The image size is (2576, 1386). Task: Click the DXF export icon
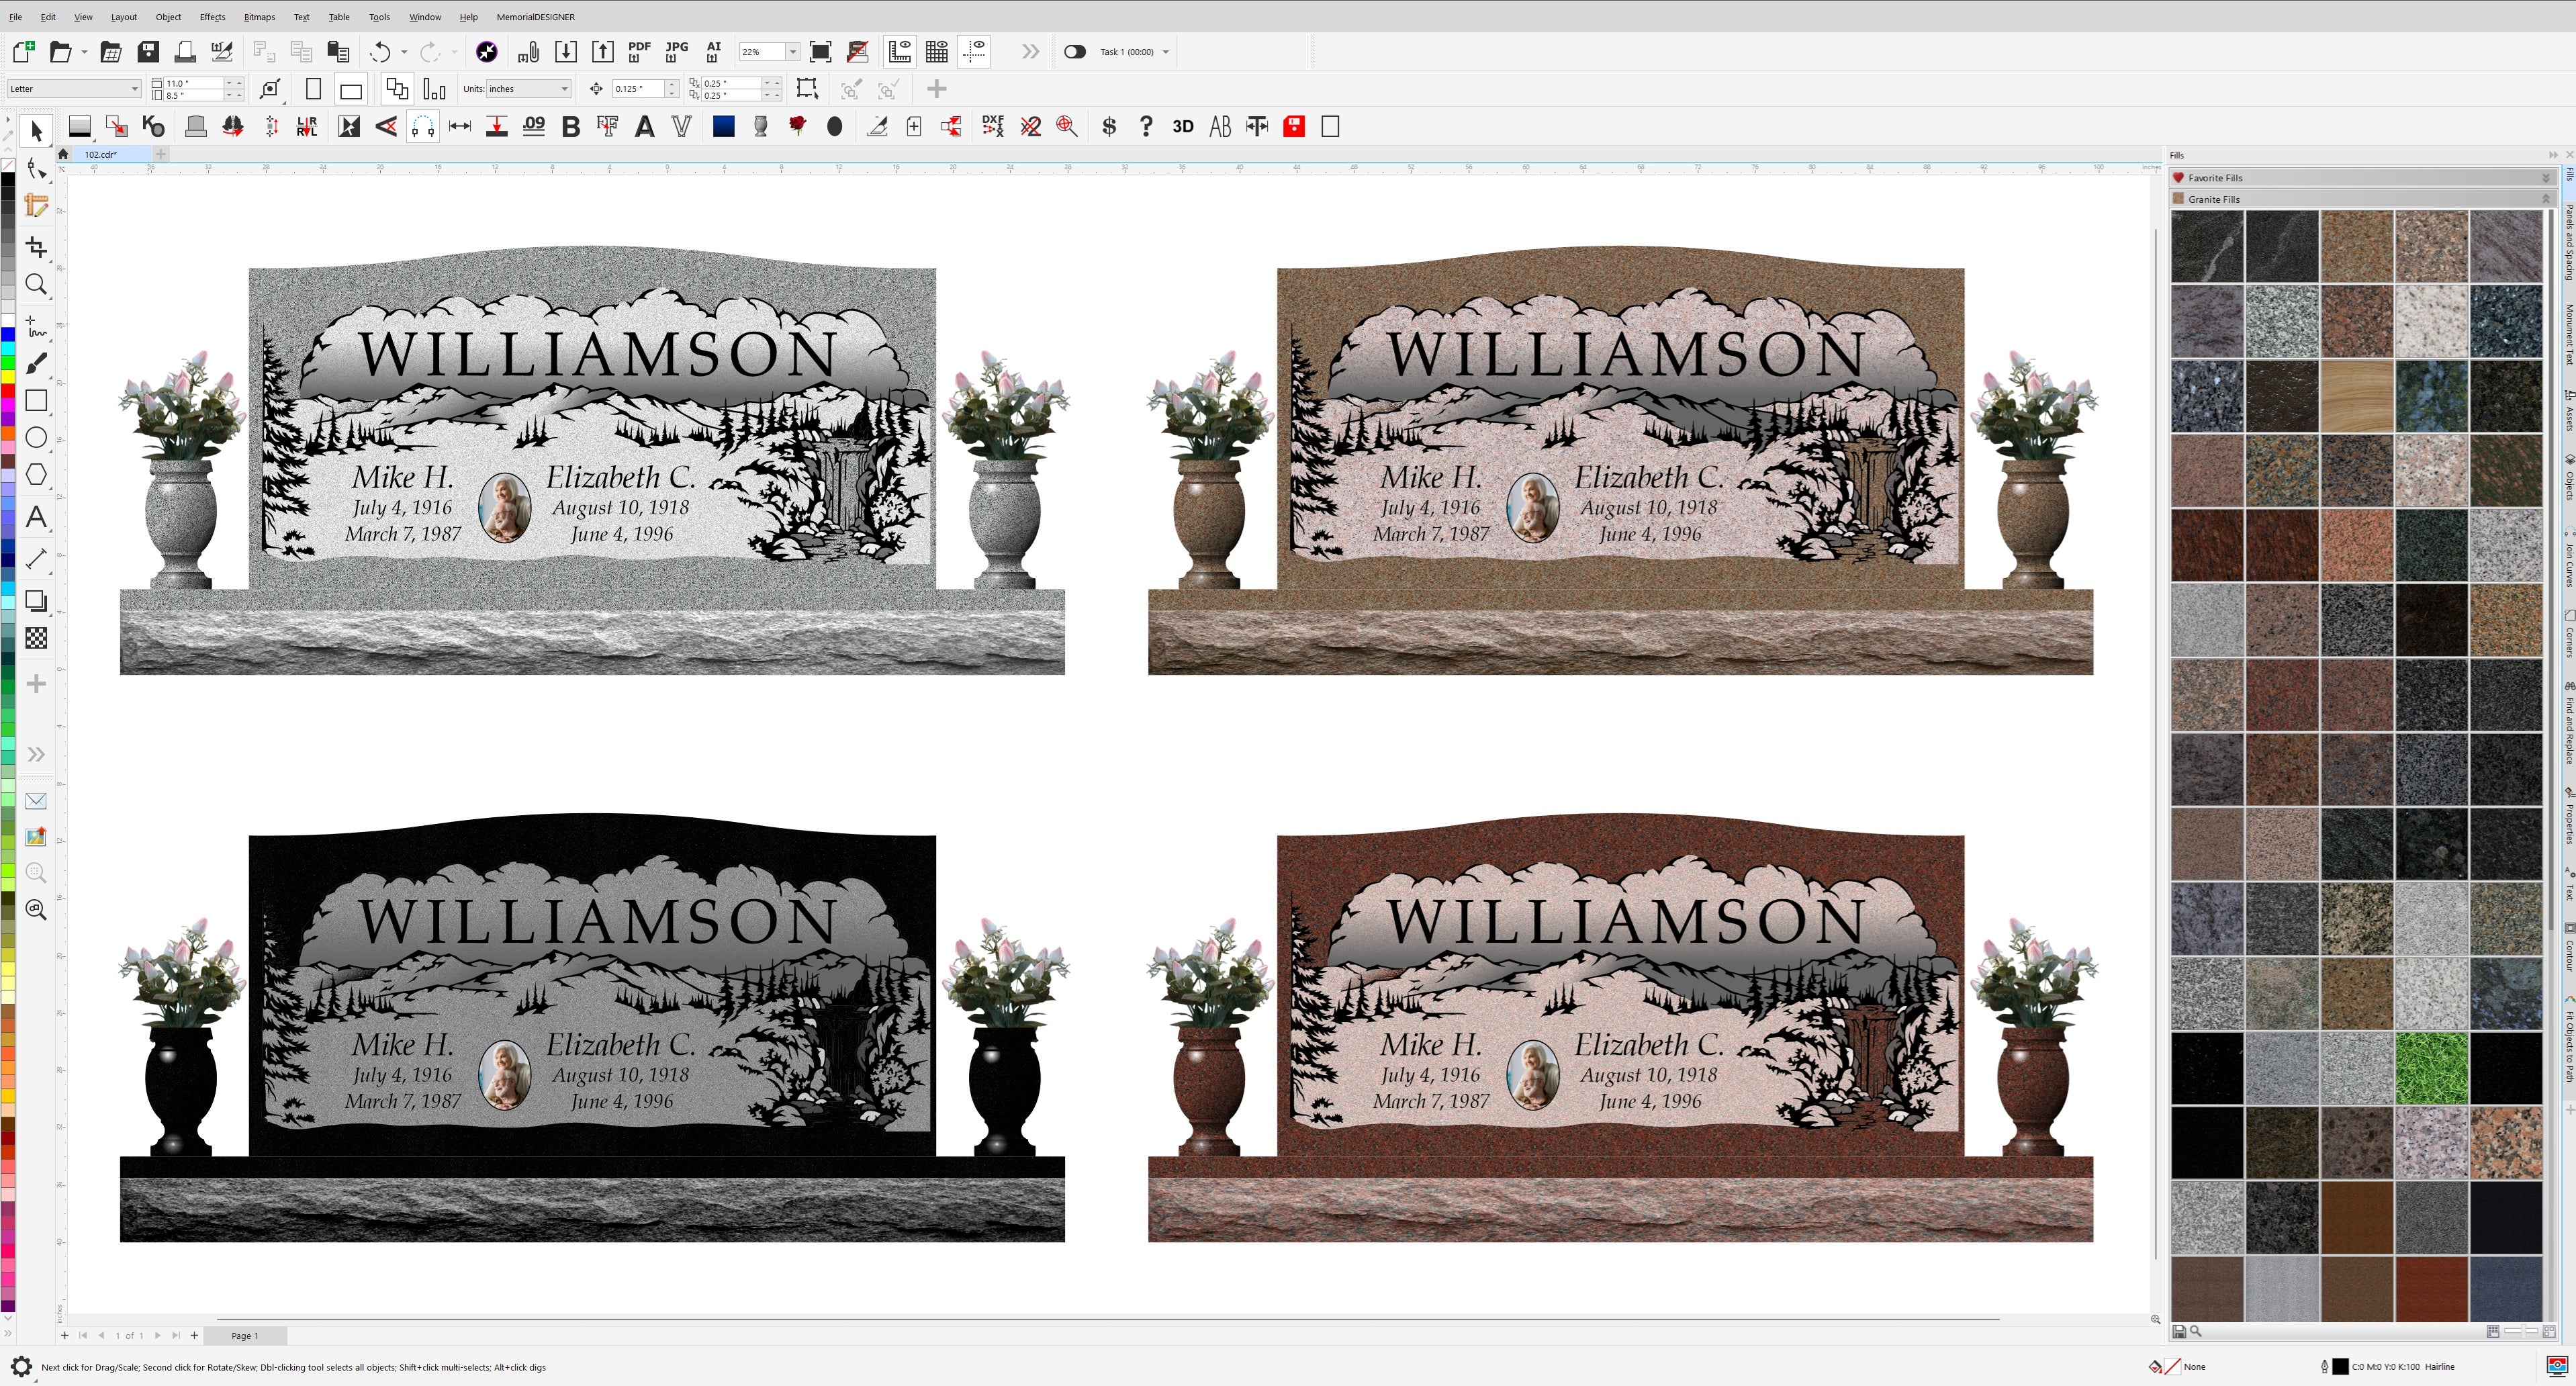pos(992,127)
